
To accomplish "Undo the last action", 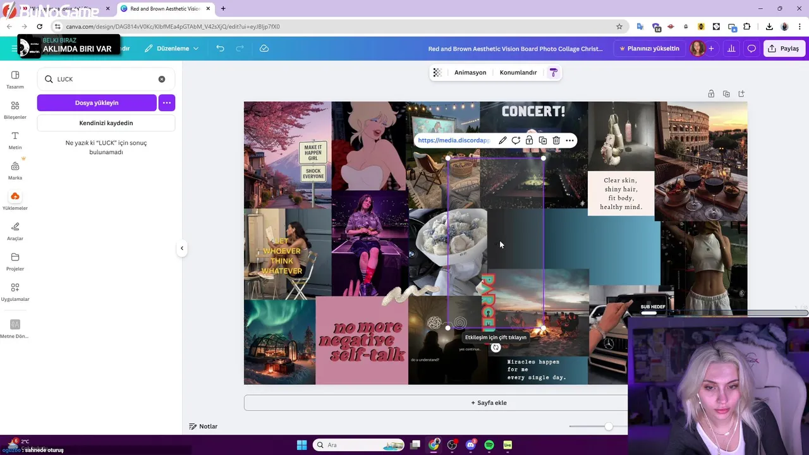I will [x=220, y=49].
